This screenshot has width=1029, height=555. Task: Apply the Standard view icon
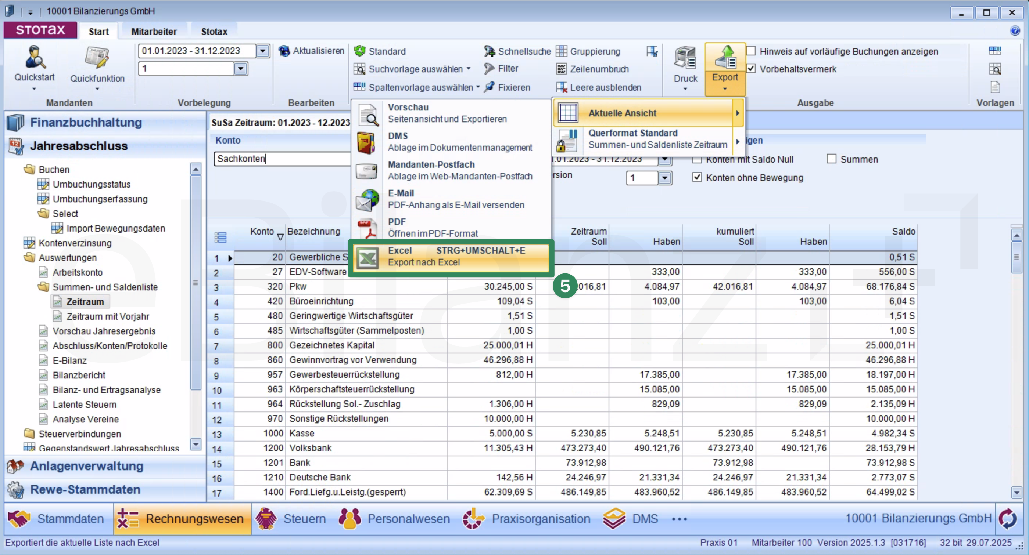[360, 51]
